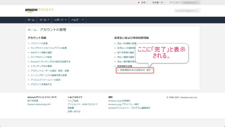Open 用語集 footer link
The width and height of the screenshot is (225, 127).
[x=71, y=108]
